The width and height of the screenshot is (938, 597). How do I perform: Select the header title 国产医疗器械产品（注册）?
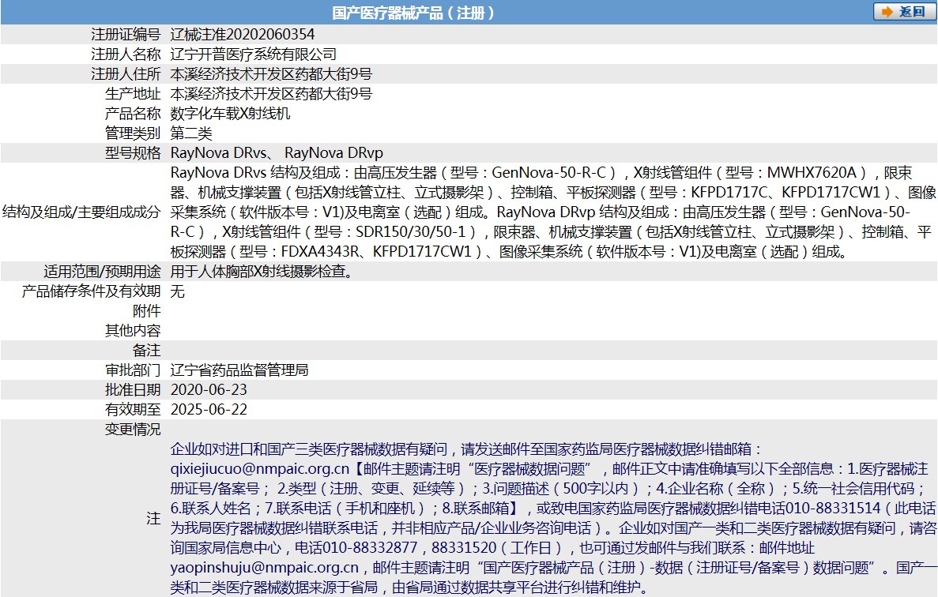[x=412, y=13]
